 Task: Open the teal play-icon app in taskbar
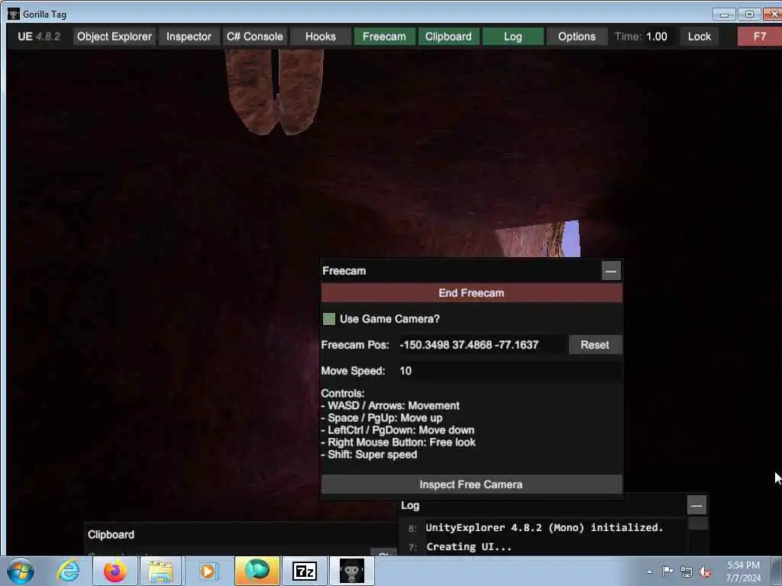point(257,571)
